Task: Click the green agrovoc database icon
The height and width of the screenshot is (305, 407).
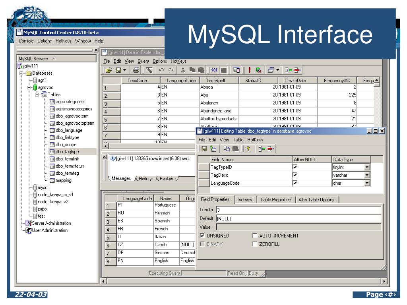Action: pos(35,87)
